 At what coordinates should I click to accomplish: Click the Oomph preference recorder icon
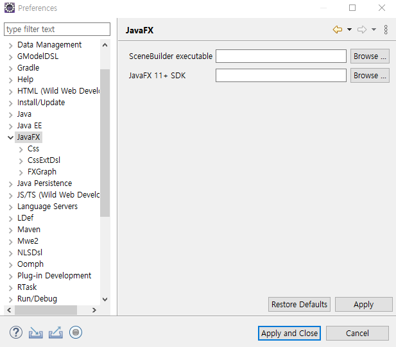[76, 333]
